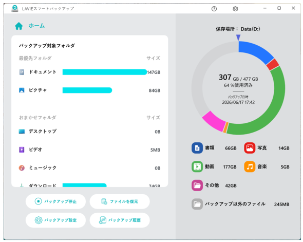
Task: Open settings via the title bar gear icon
Action: (x=235, y=9)
